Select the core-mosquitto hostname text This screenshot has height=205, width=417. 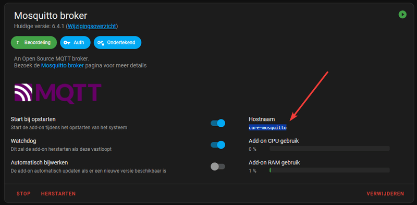pyautogui.click(x=267, y=127)
